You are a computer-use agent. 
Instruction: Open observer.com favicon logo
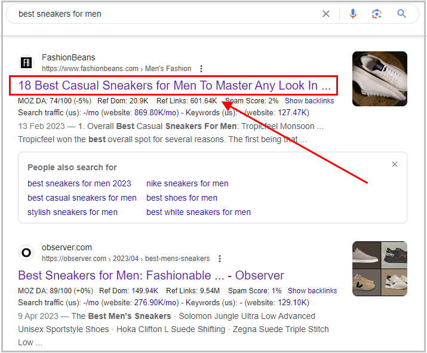[26, 253]
